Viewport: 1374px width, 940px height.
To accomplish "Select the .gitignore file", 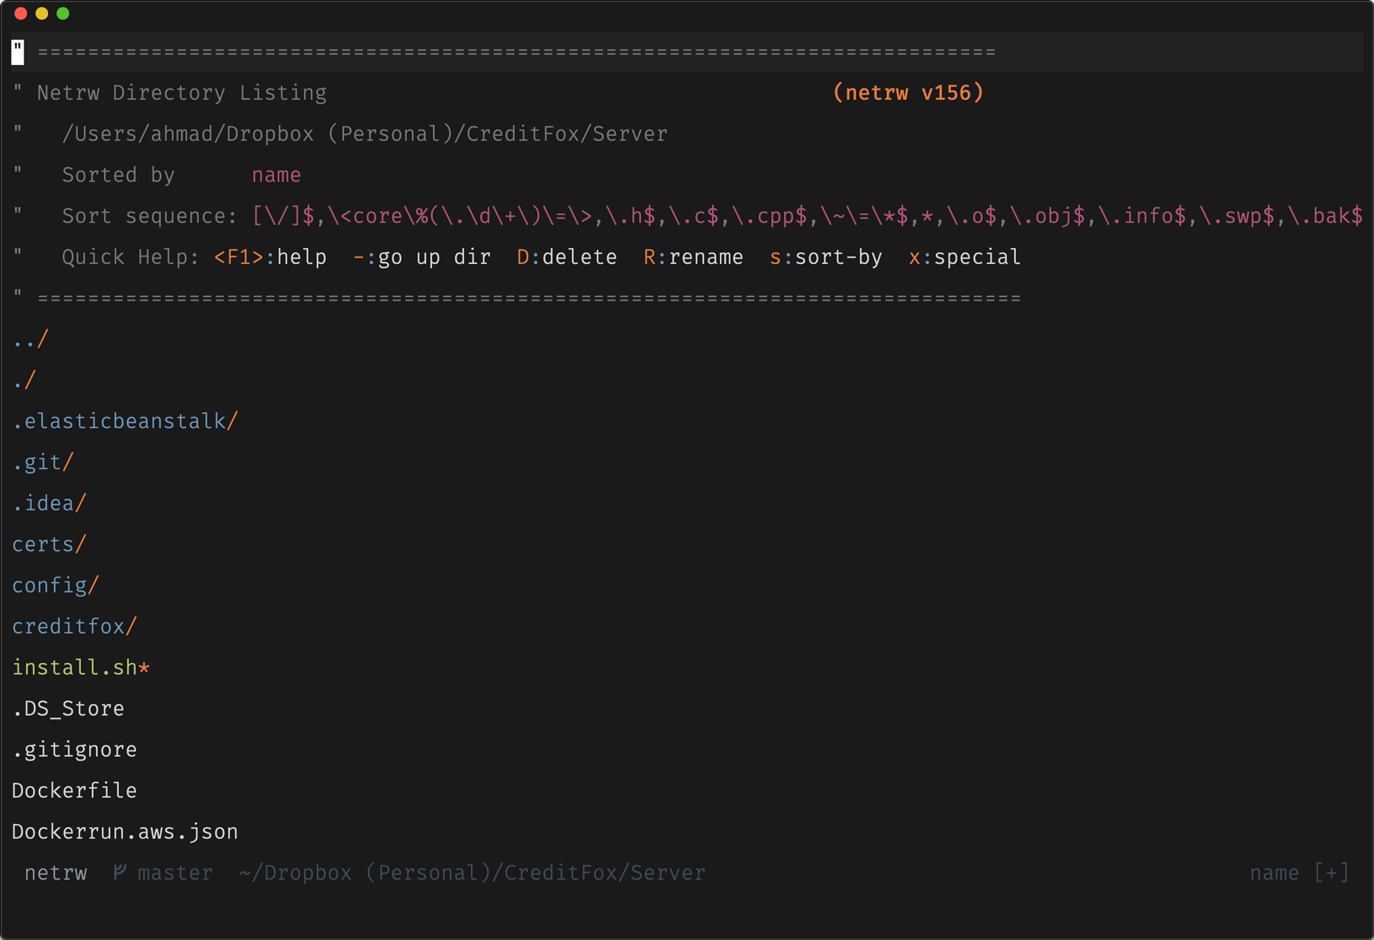I will (75, 750).
